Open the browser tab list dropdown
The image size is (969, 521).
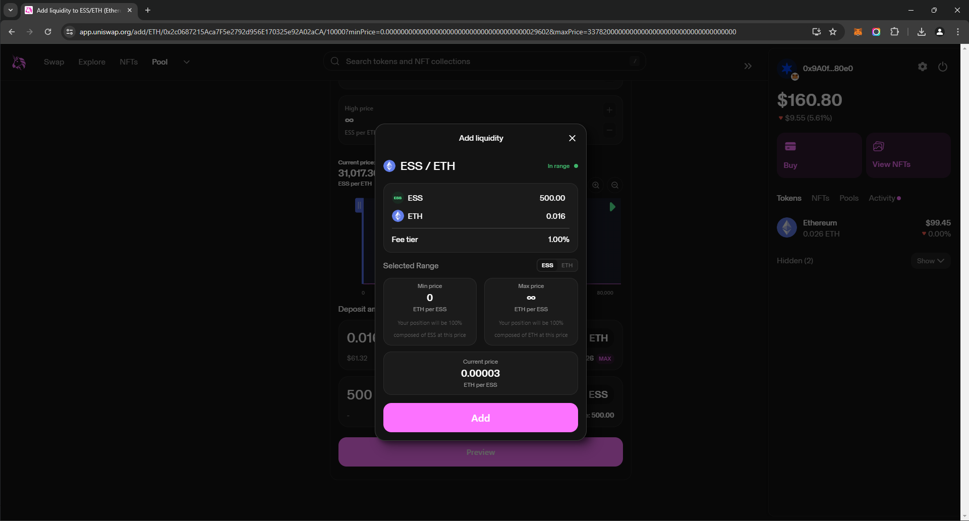pos(10,10)
